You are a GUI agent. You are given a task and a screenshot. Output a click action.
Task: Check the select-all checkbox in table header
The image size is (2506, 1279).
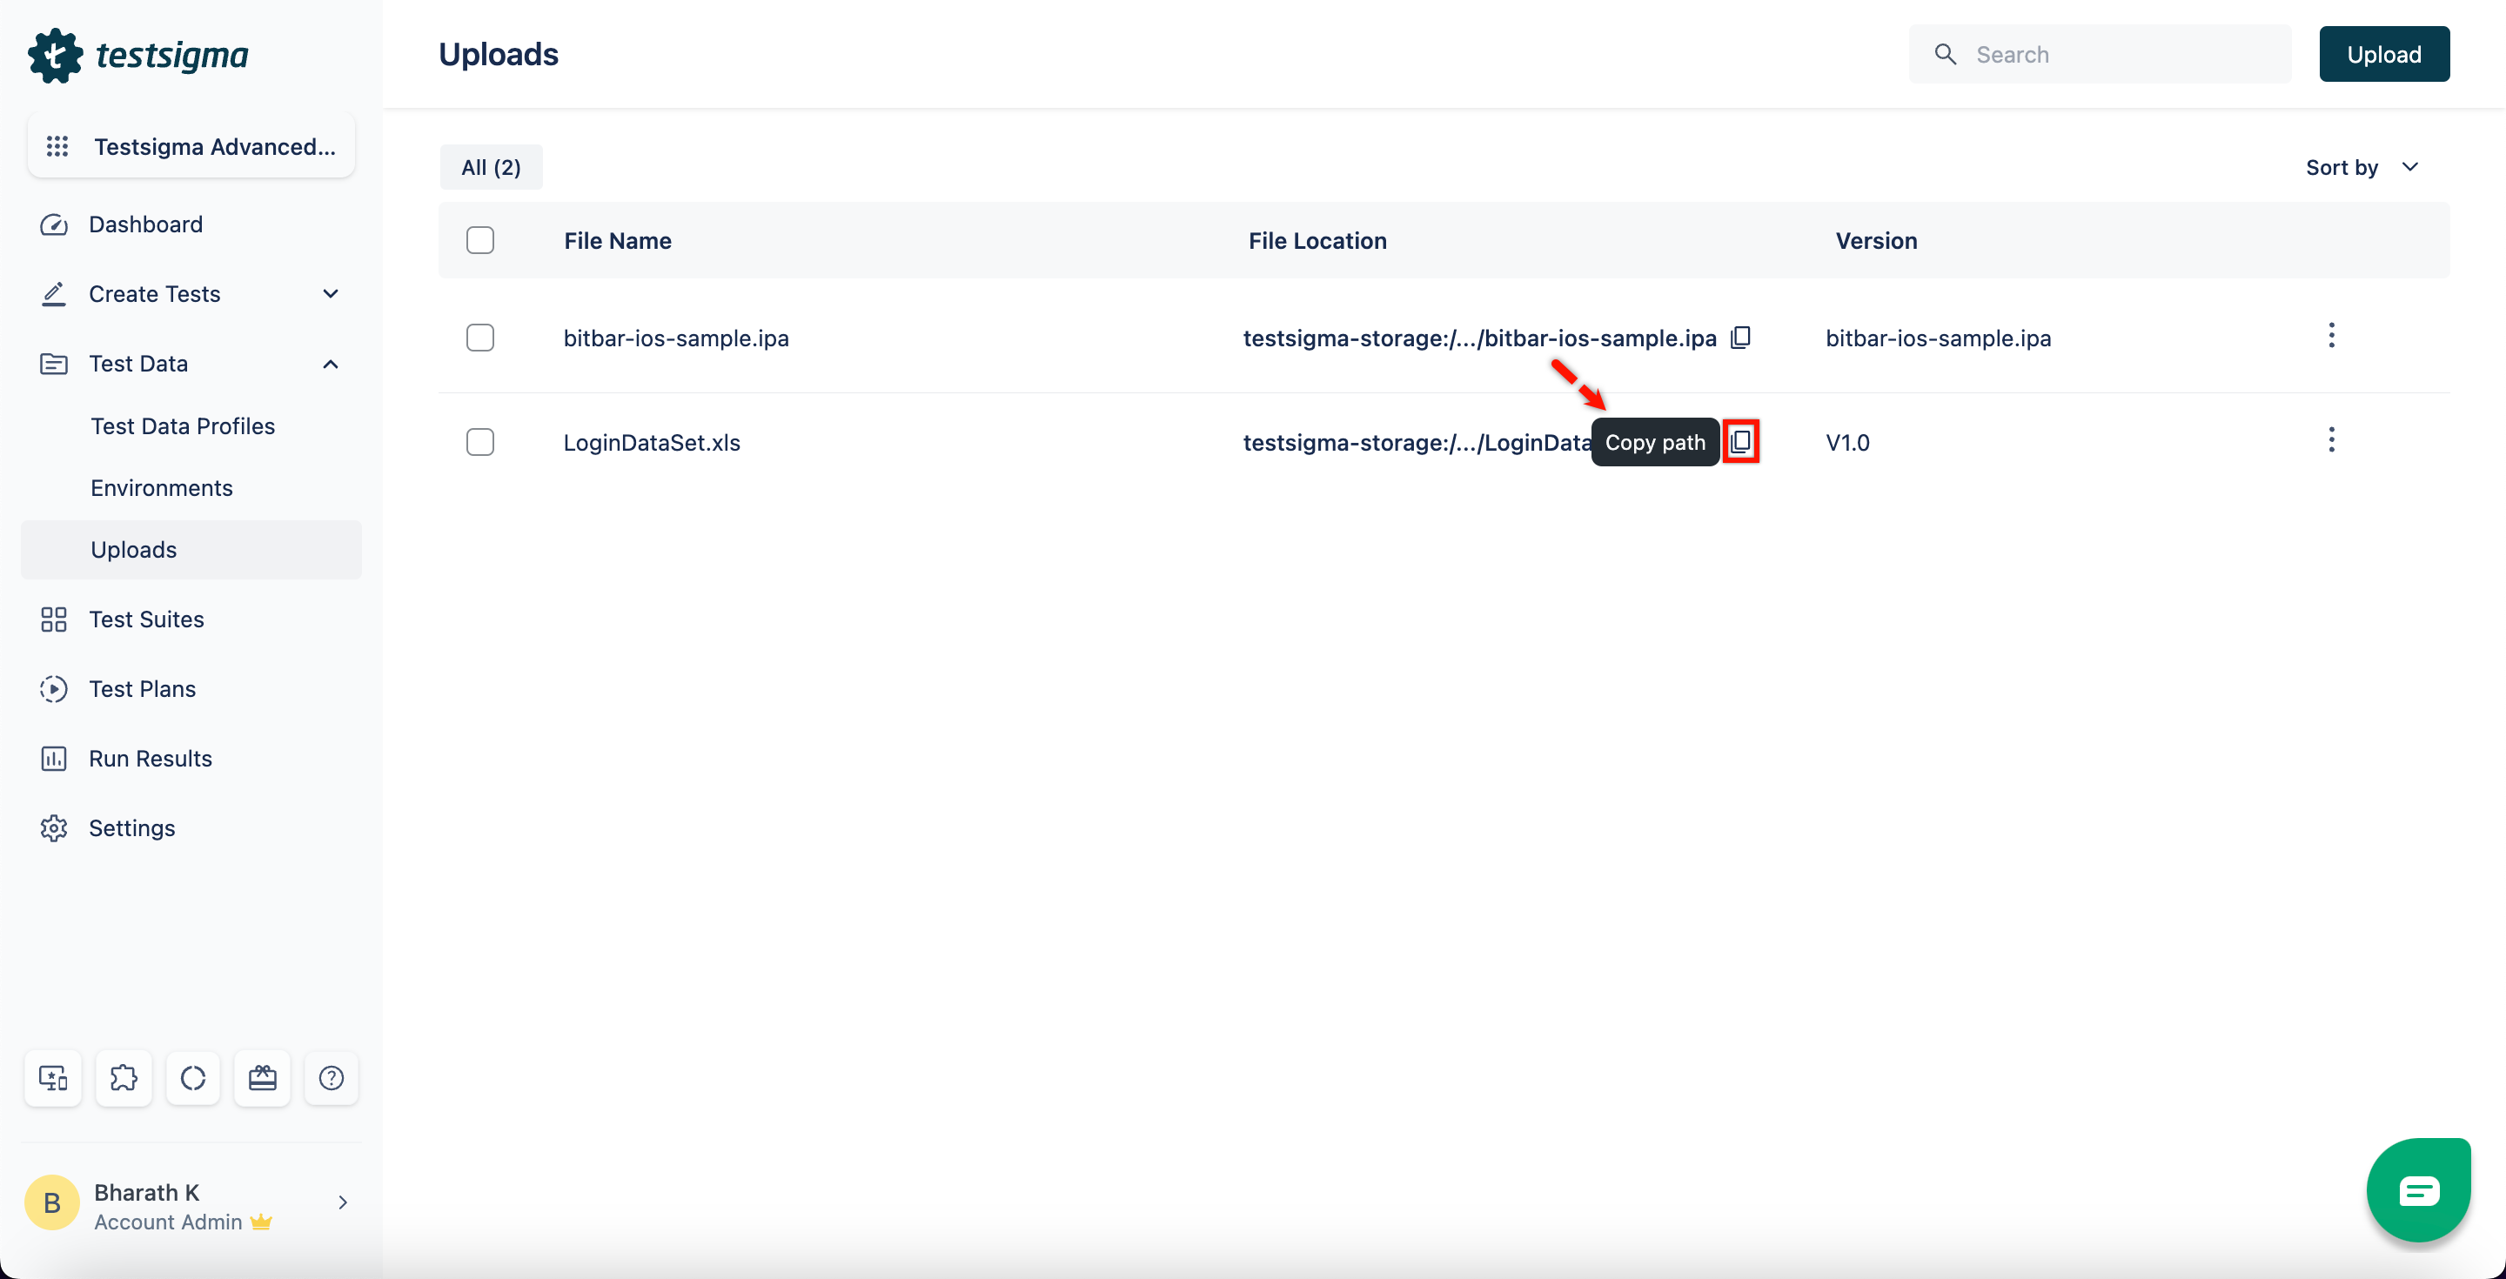click(480, 239)
